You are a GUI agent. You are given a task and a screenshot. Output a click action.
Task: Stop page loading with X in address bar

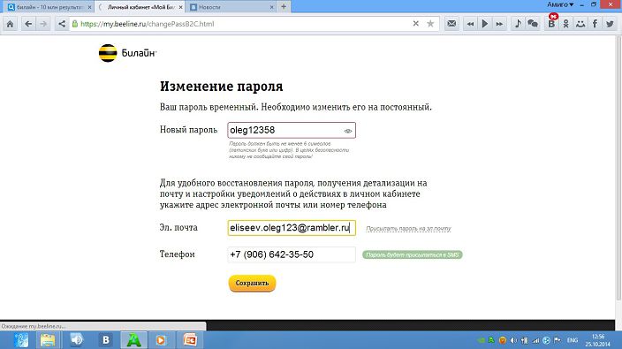click(x=416, y=23)
